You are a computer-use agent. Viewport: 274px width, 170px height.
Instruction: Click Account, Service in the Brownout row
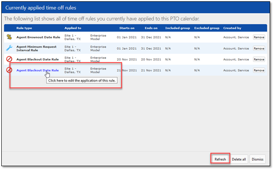[x=236, y=37]
